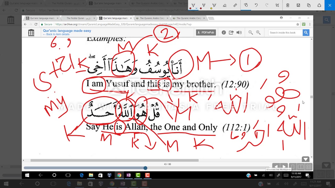Open Chrome three-dot menu
The height and width of the screenshot is (188, 335).
tap(310, 24)
